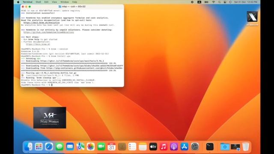Click the circular record icon in menu bar
This screenshot has width=274, height=154.
(x=192, y=2)
